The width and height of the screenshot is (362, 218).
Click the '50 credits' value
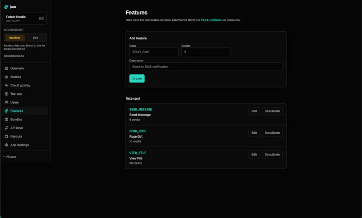click(135, 163)
